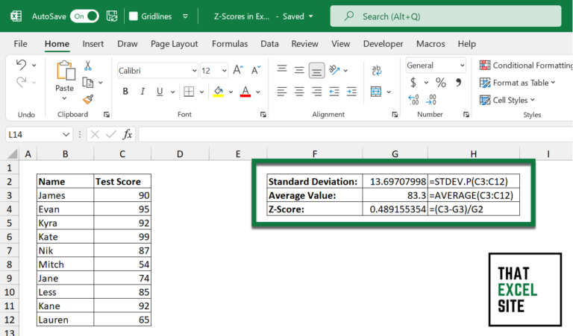Expand the General number format dropdown
573x336 pixels.
coord(460,66)
